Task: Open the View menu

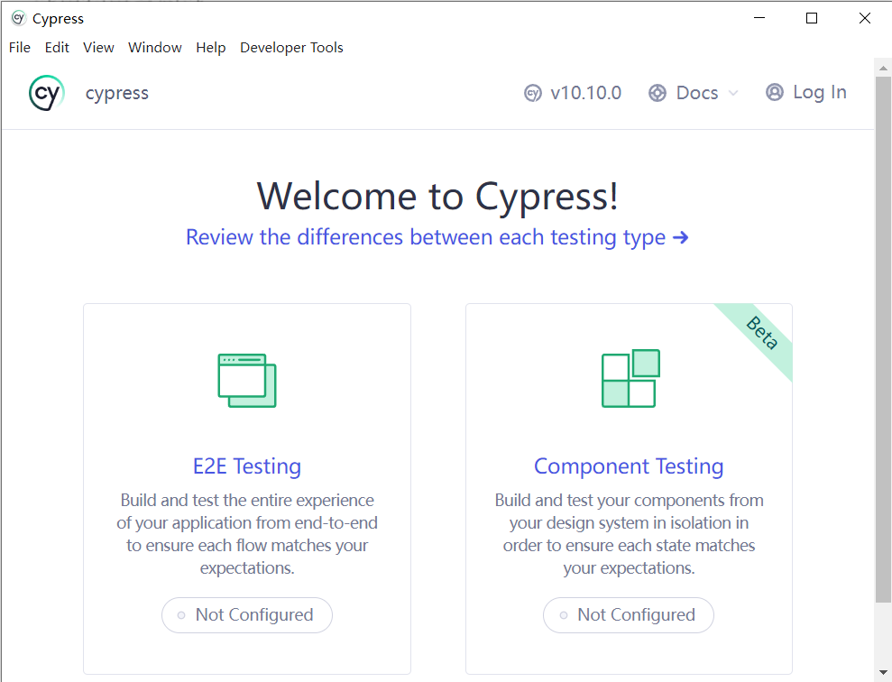Action: pyautogui.click(x=98, y=47)
